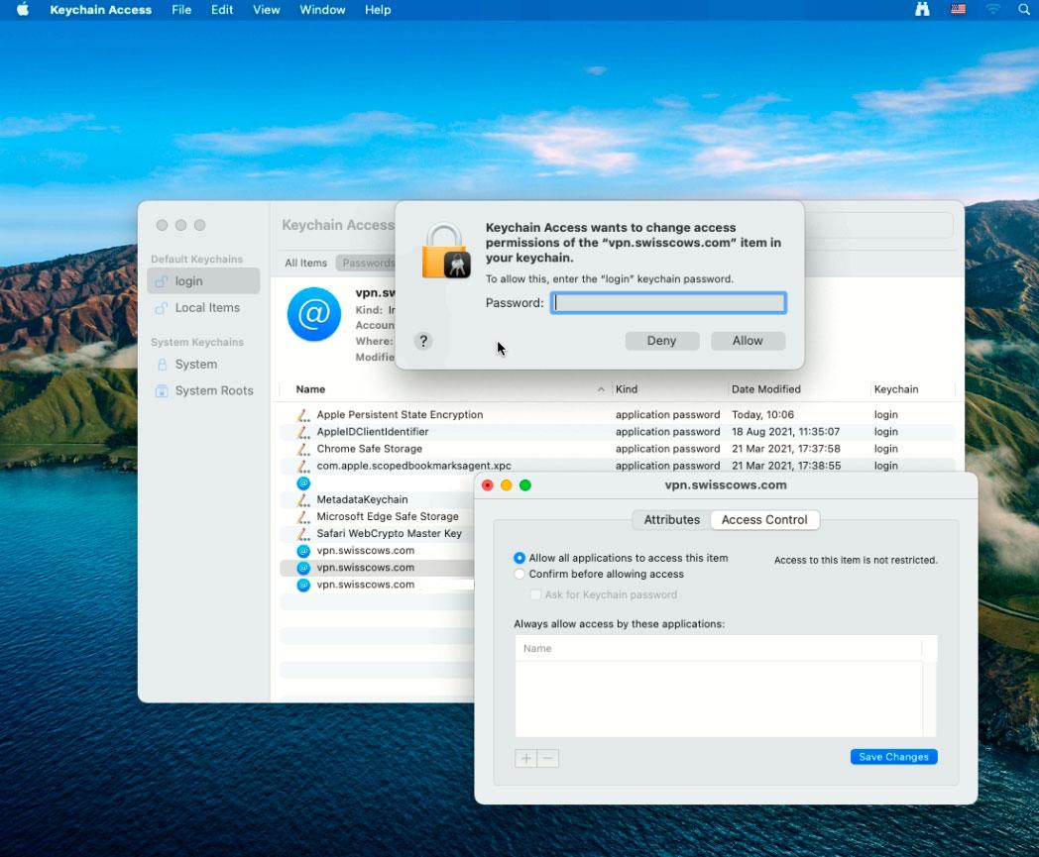The height and width of the screenshot is (857, 1039).
Task: Click the Deny button
Action: [662, 341]
